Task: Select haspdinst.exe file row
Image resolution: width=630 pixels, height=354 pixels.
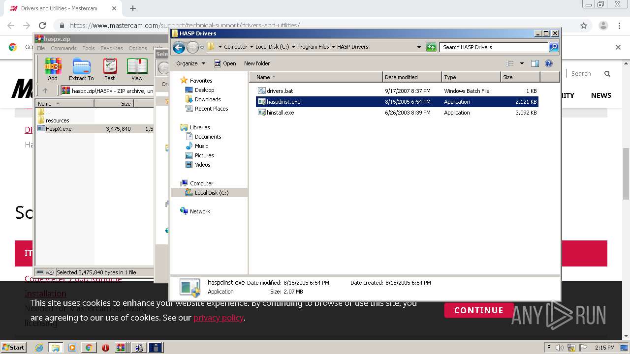Action: point(397,102)
